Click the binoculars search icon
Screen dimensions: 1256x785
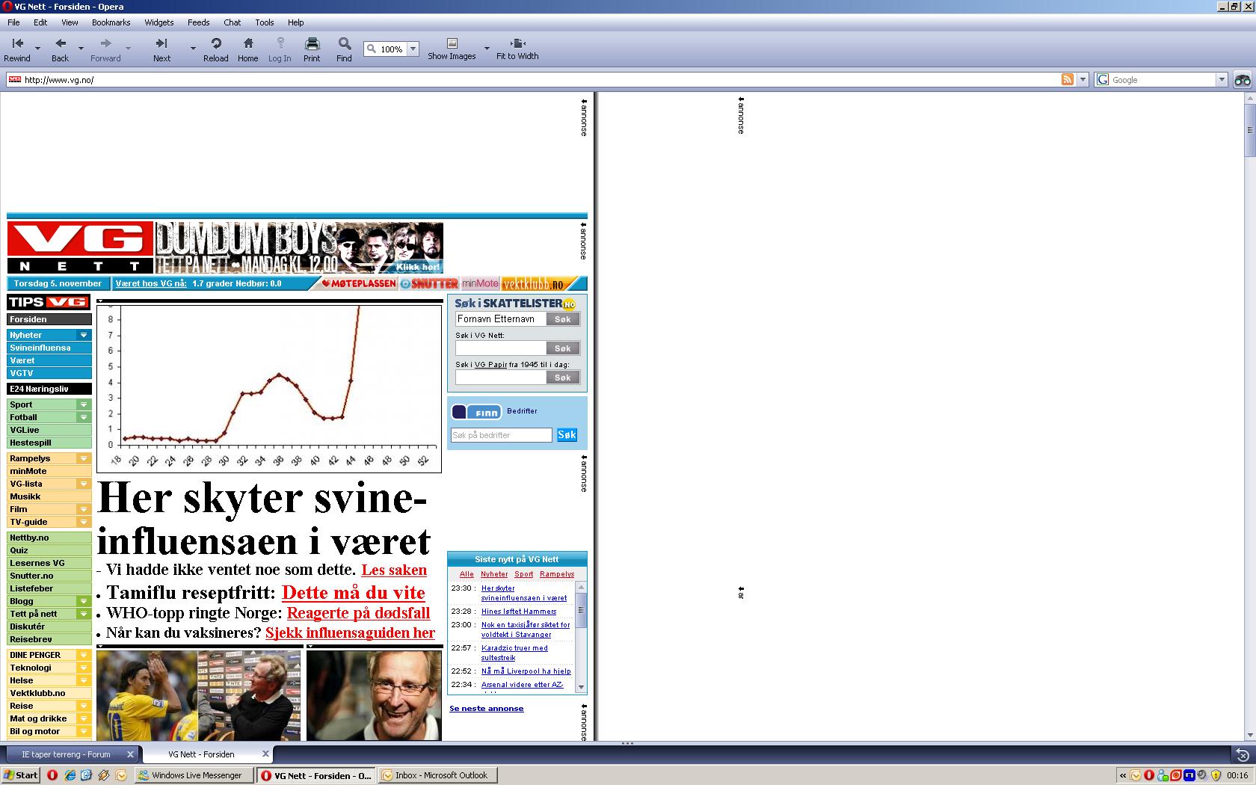[x=1242, y=80]
